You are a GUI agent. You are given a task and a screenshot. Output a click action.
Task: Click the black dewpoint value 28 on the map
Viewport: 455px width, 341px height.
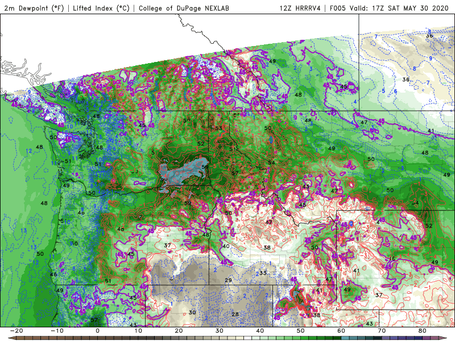tap(235, 314)
